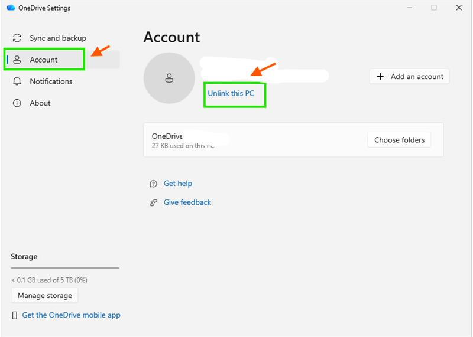473x337 pixels.
Task: Click the Unlink this PC link
Action: pyautogui.click(x=231, y=93)
